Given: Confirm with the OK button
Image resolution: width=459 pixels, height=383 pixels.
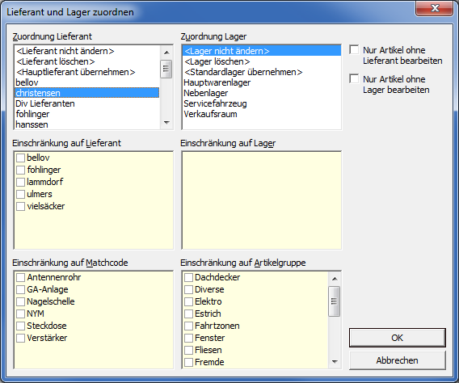Looking at the screenshot, I should click(398, 338).
